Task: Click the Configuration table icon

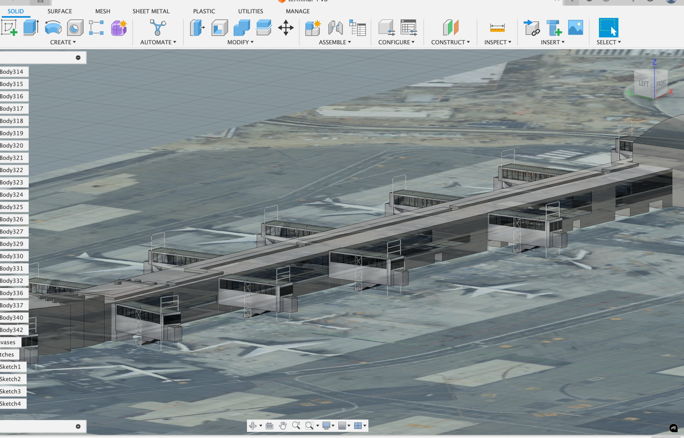Action: (409, 28)
